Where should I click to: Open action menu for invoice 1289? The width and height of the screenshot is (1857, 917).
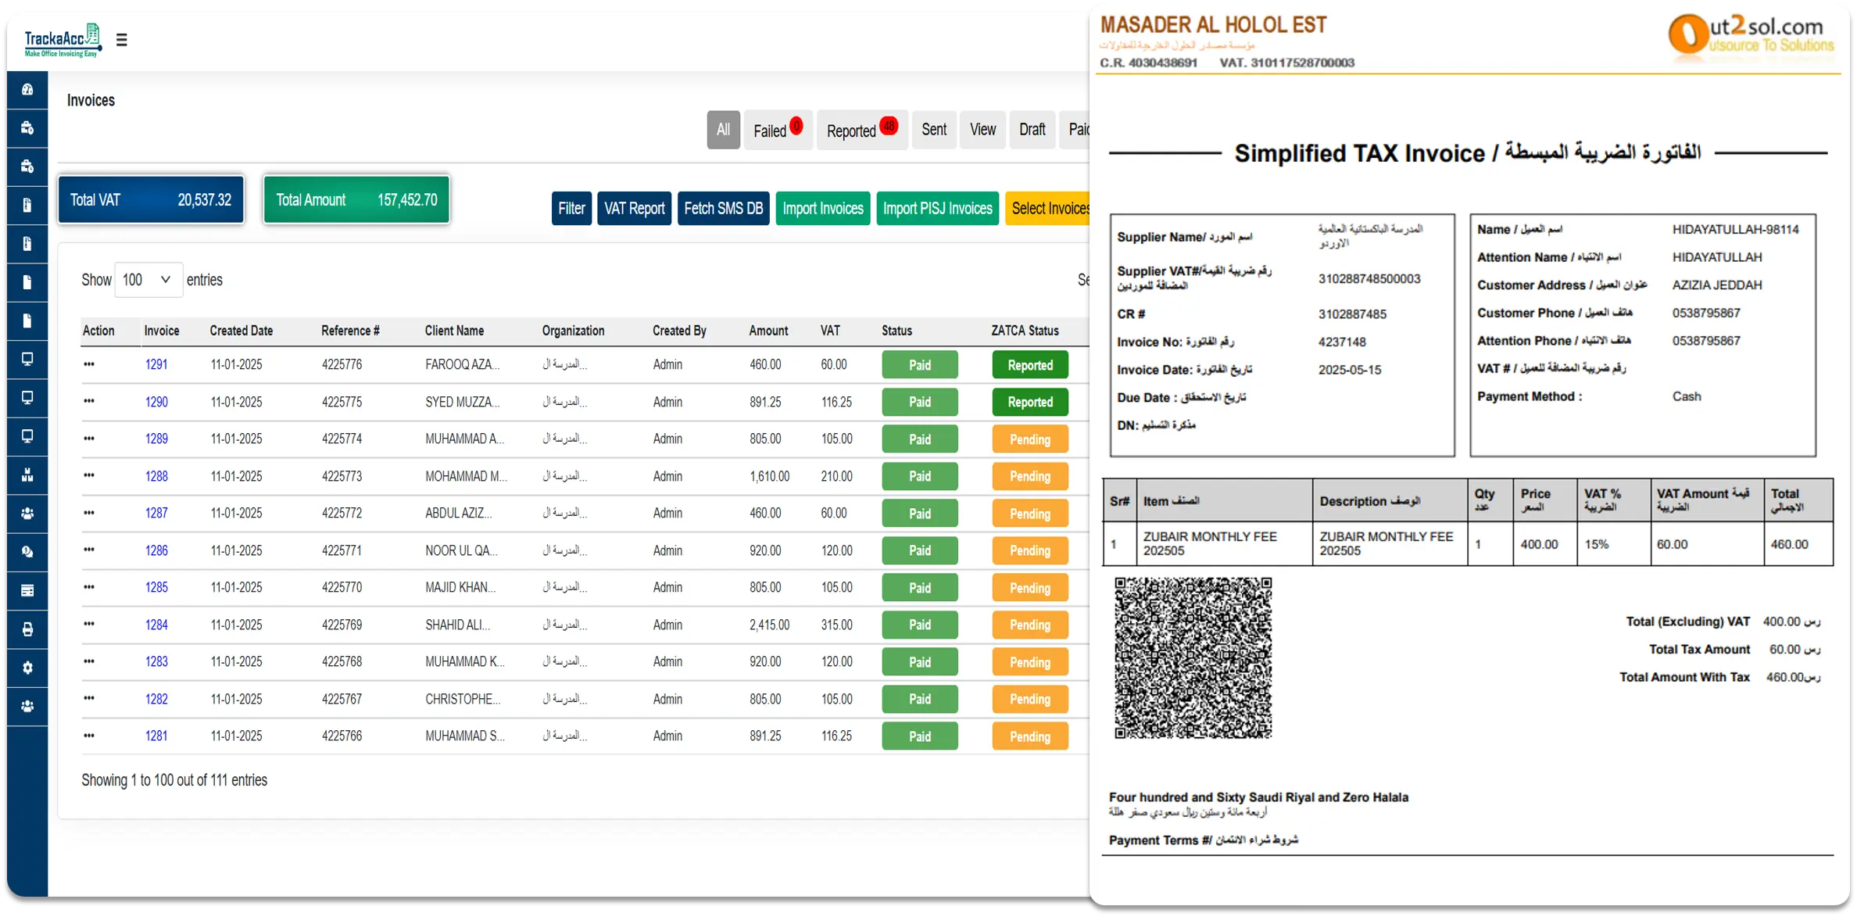click(89, 439)
